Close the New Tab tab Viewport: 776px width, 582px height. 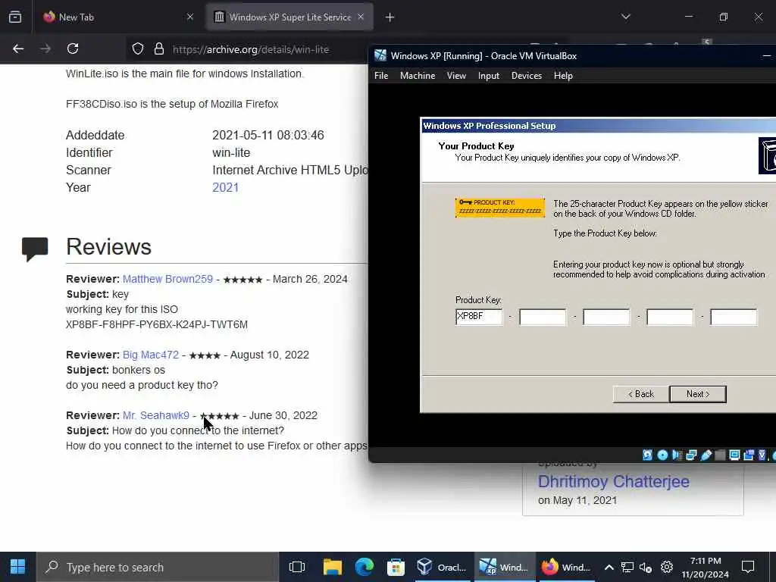point(190,17)
